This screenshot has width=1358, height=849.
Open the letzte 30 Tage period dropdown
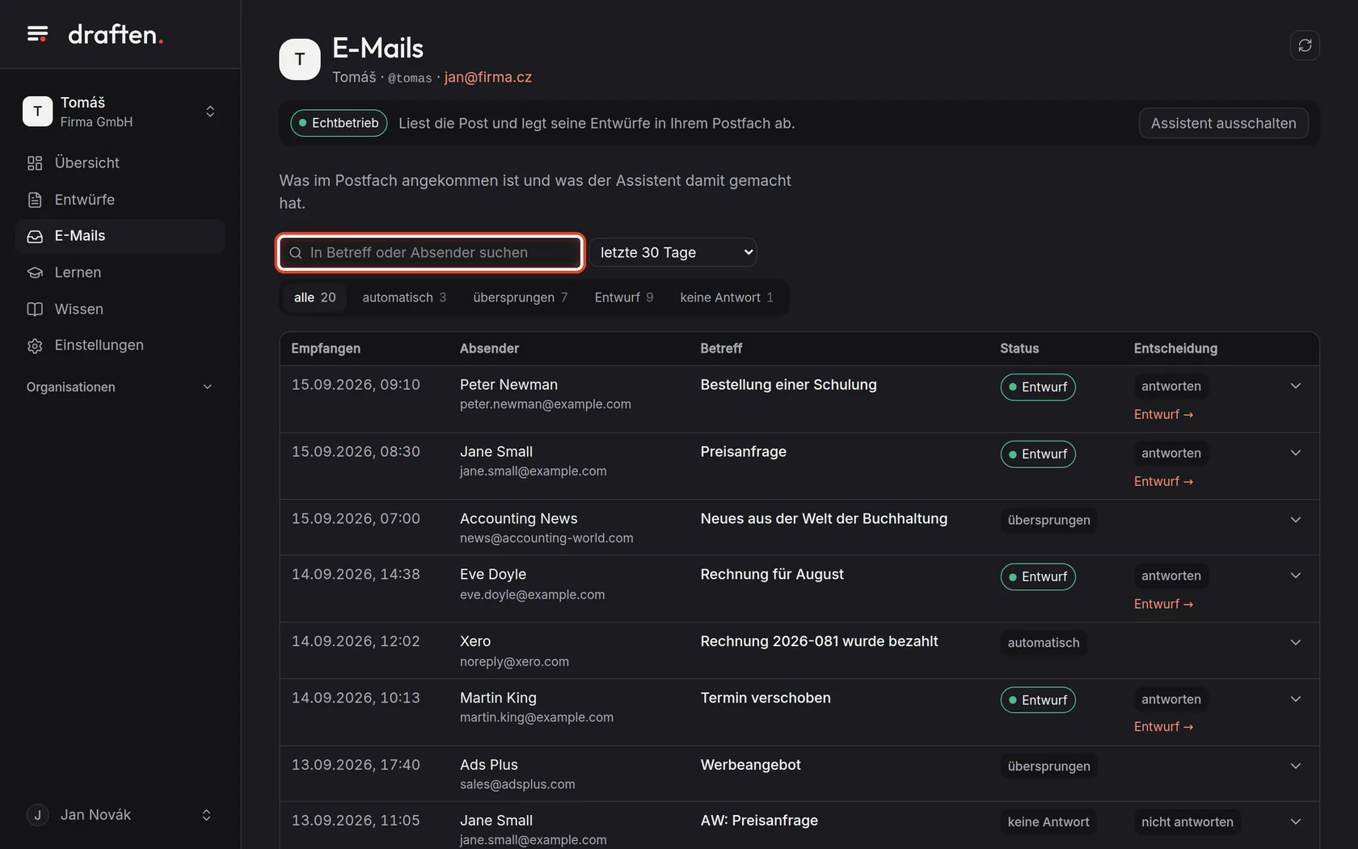[673, 252]
